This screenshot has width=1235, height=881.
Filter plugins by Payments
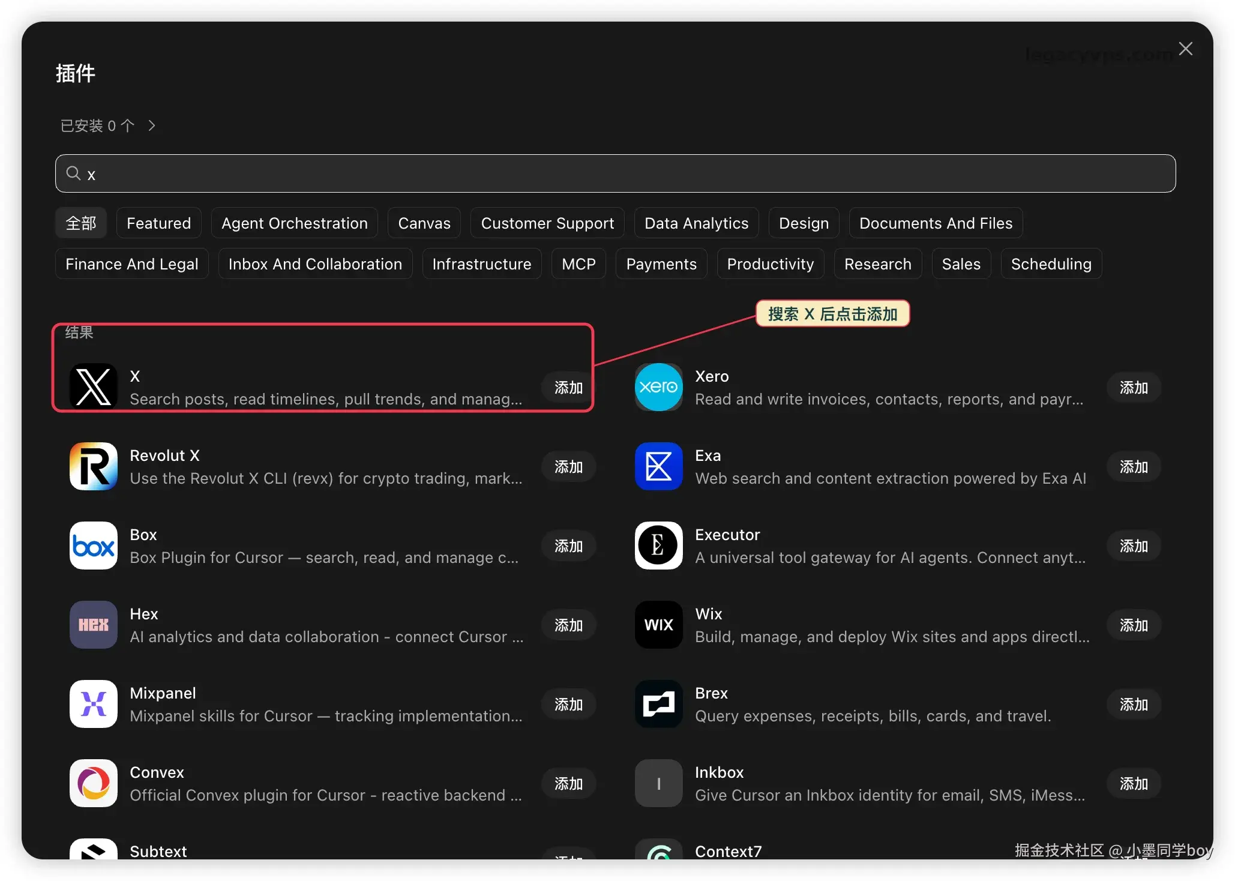point(661,264)
